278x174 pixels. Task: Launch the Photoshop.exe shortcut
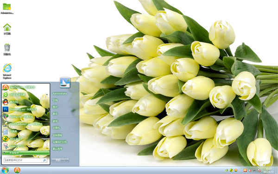[25, 109]
